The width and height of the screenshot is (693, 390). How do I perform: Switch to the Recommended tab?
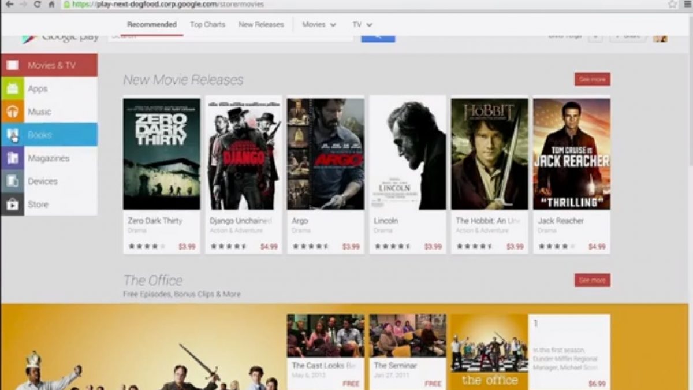(x=152, y=24)
